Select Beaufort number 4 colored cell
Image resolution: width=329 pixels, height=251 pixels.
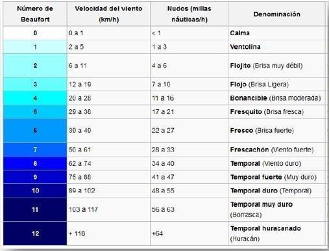pos(35,98)
